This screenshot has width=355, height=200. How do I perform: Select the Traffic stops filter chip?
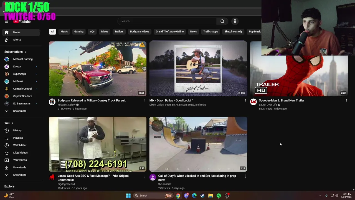[211, 32]
